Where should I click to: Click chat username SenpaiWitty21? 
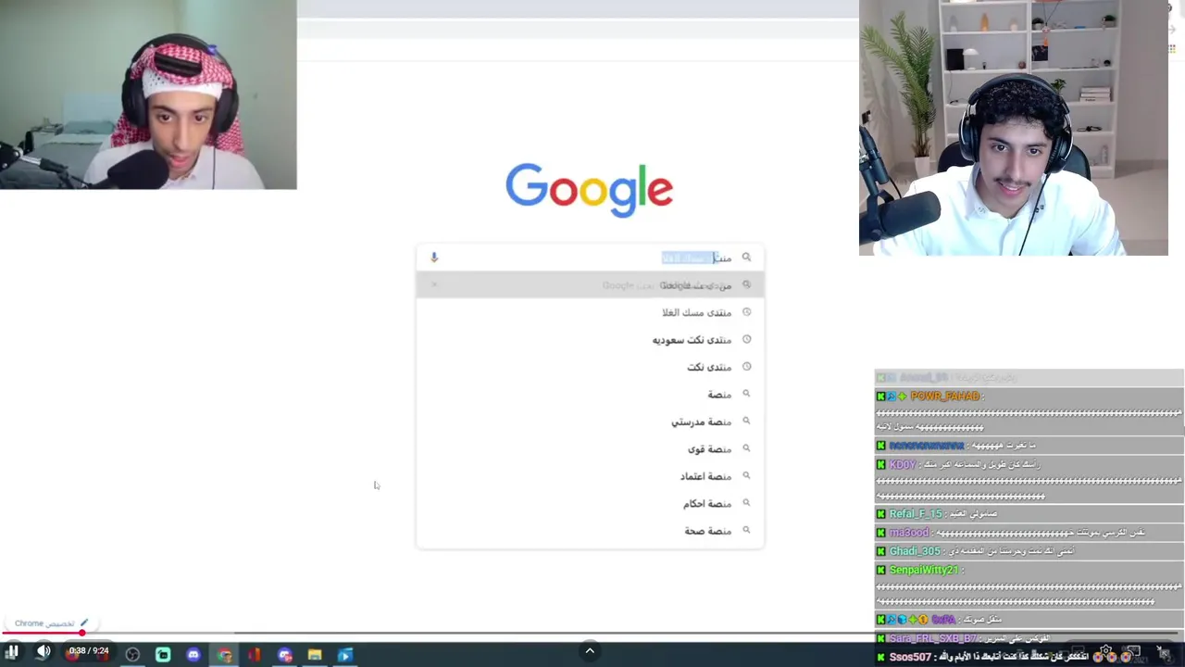pyautogui.click(x=923, y=571)
